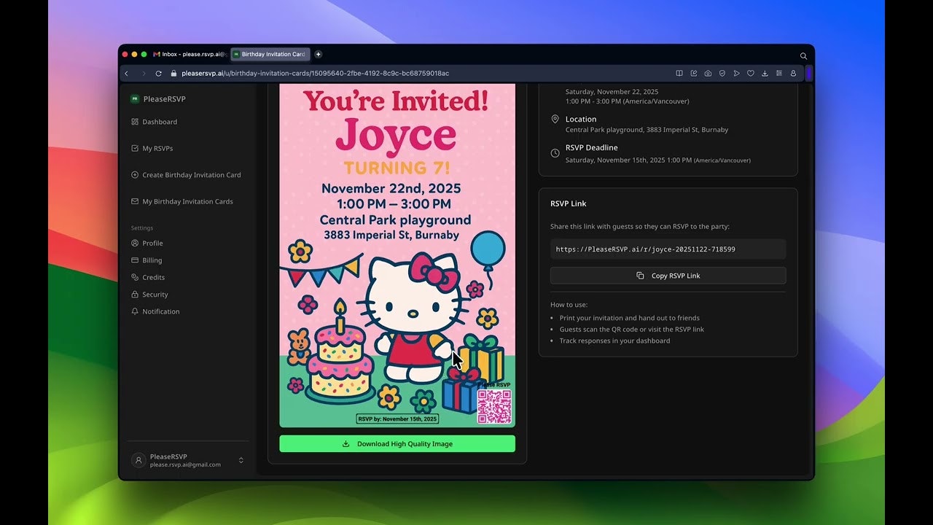Click the browser tab search magnifier icon

click(x=803, y=55)
